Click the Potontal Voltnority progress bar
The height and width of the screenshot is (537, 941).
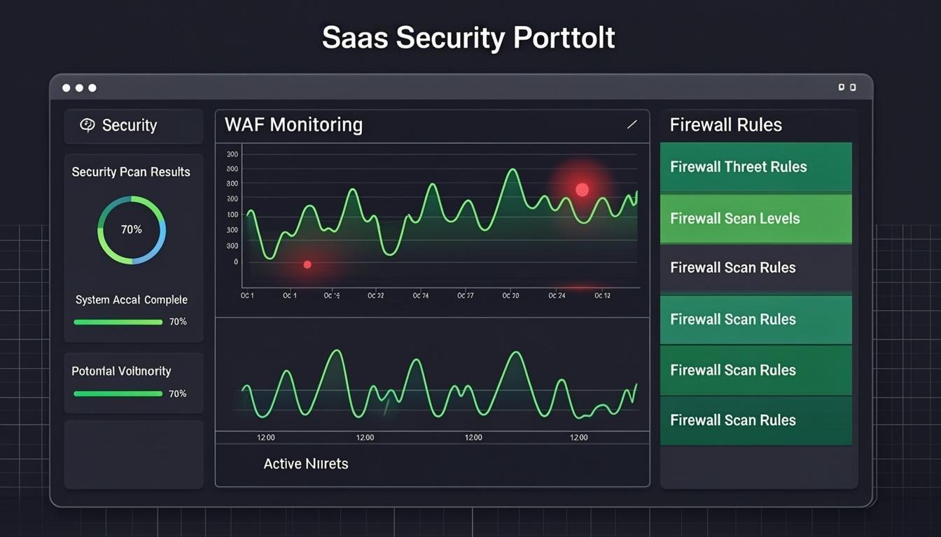tap(118, 394)
